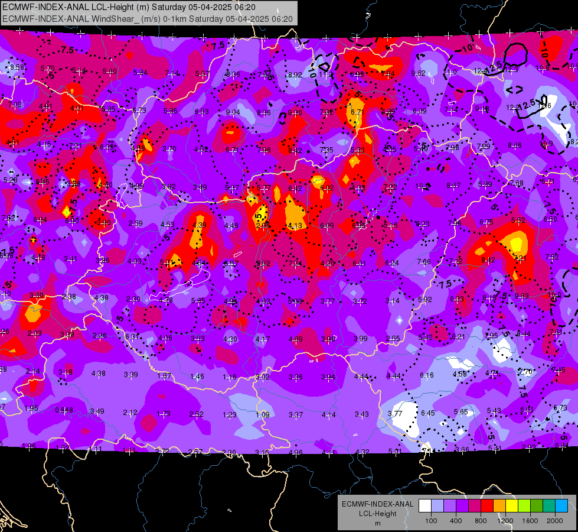
Task: Click the magenta legend swatch
Action: (x=475, y=506)
